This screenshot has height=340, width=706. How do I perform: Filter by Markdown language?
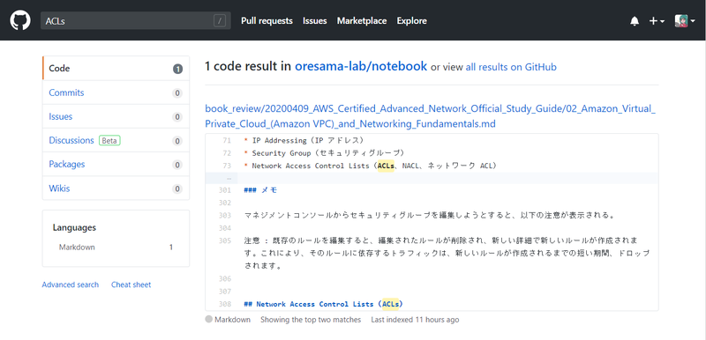pos(116,247)
